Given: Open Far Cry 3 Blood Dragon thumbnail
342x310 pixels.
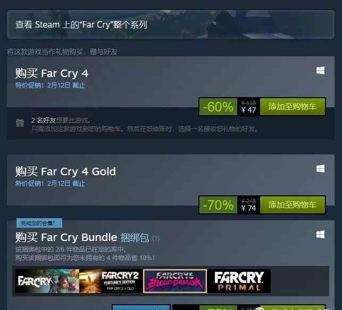Looking at the screenshot, I should pyautogui.click(x=175, y=281).
